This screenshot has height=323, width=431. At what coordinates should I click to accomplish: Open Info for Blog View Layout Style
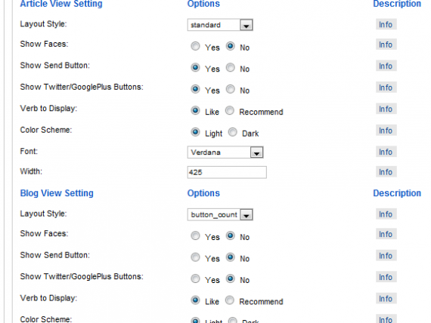[386, 214]
